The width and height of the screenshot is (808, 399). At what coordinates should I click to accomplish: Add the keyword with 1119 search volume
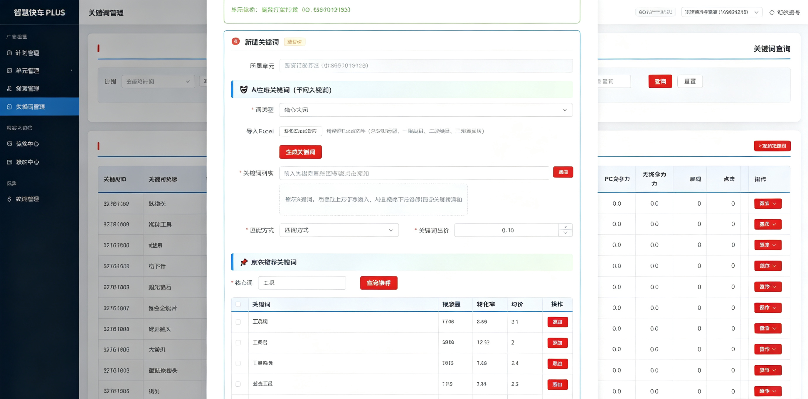[557, 385]
